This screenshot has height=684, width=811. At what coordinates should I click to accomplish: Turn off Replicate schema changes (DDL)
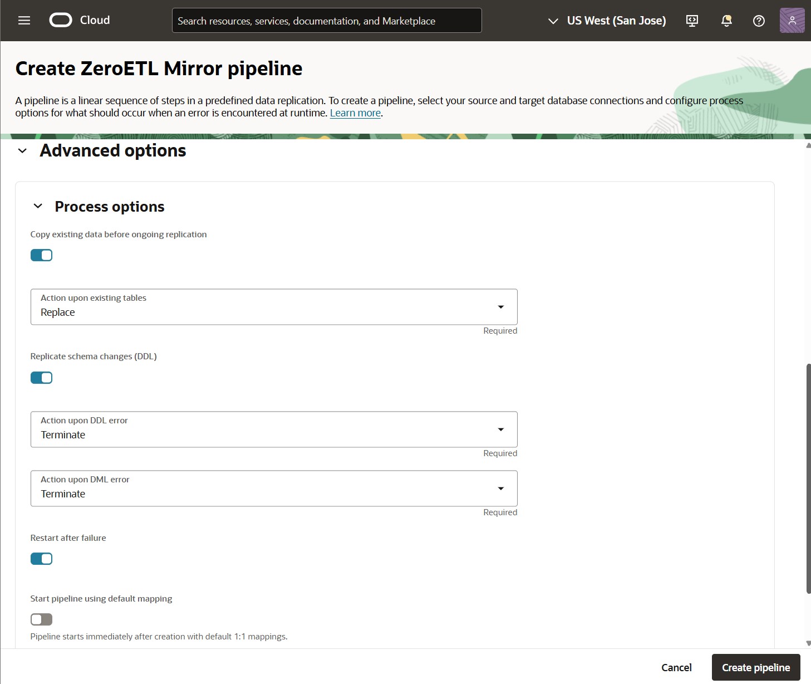(x=41, y=377)
